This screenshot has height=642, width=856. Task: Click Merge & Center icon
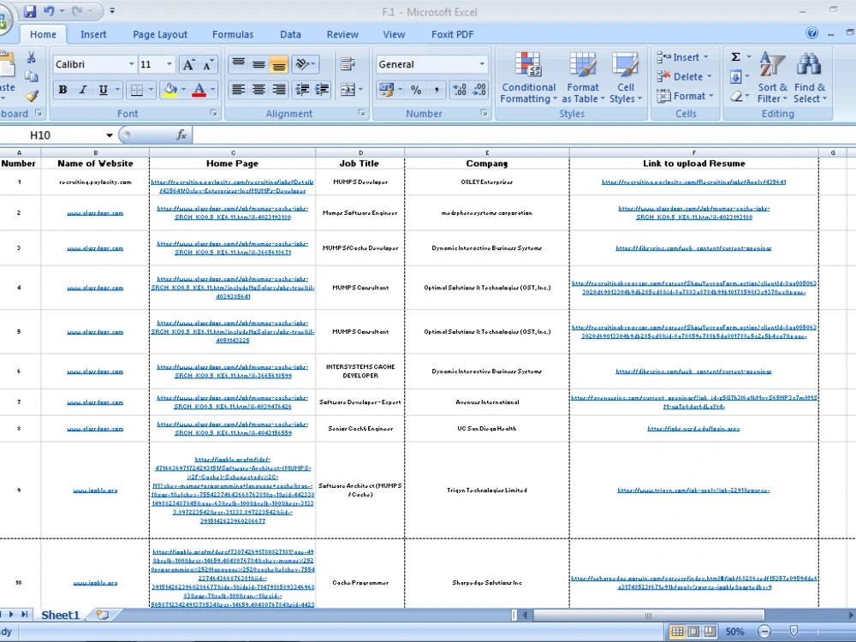[x=348, y=90]
